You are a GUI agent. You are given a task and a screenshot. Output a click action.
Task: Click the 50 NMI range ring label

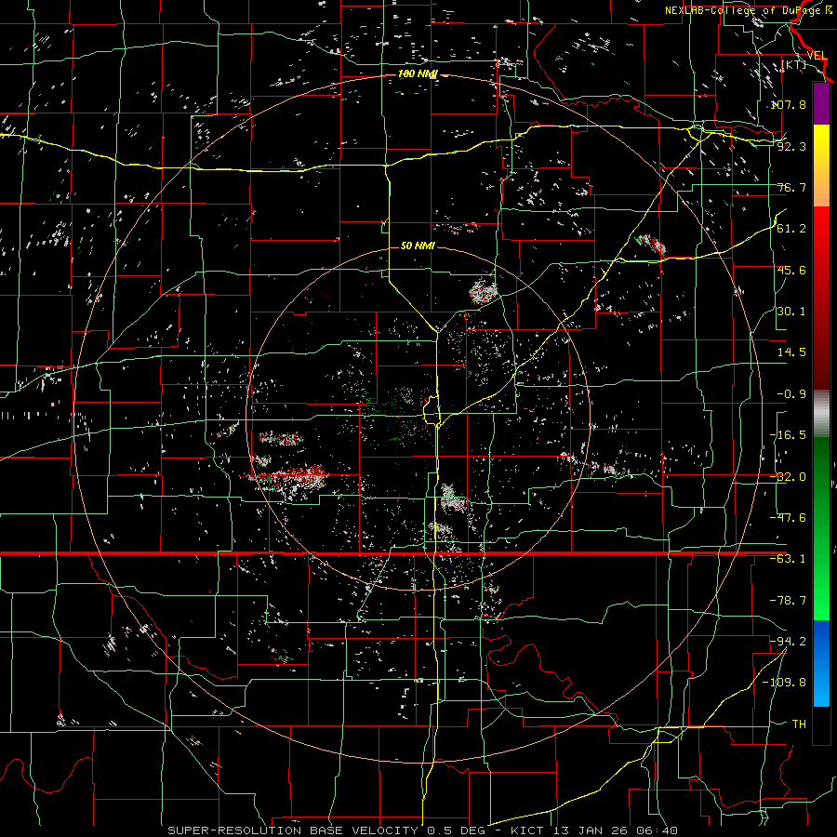(x=418, y=246)
